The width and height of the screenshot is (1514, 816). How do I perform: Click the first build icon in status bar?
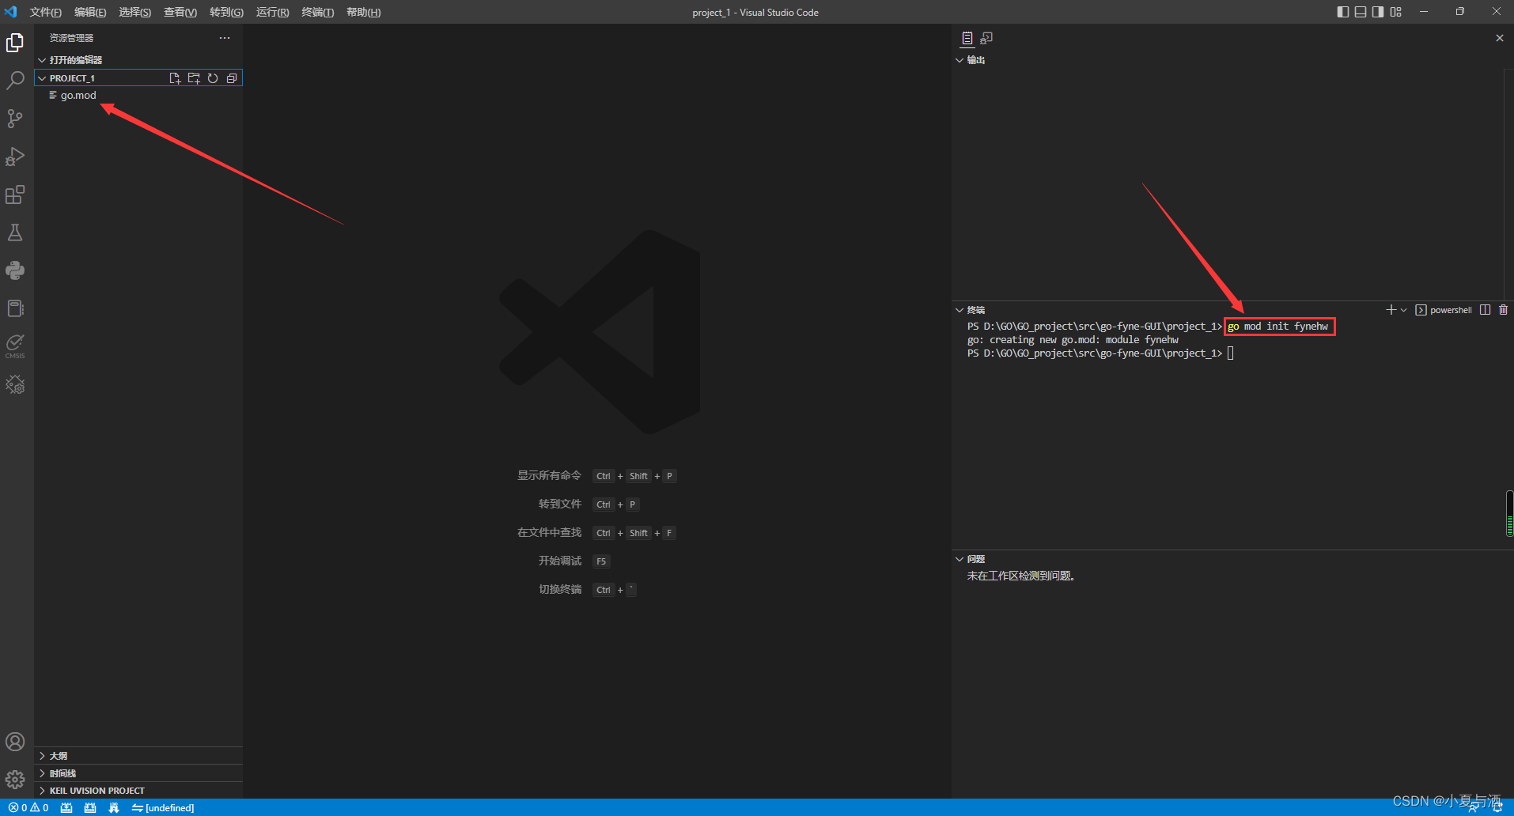click(66, 807)
